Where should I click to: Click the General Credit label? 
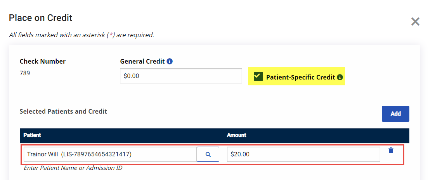pyautogui.click(x=142, y=61)
